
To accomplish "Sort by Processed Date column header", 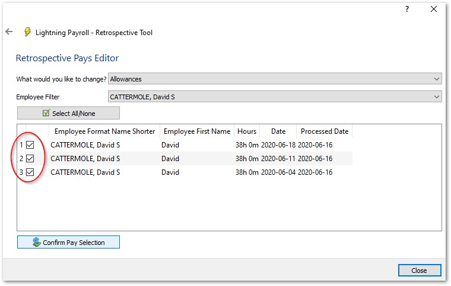I will 325,131.
